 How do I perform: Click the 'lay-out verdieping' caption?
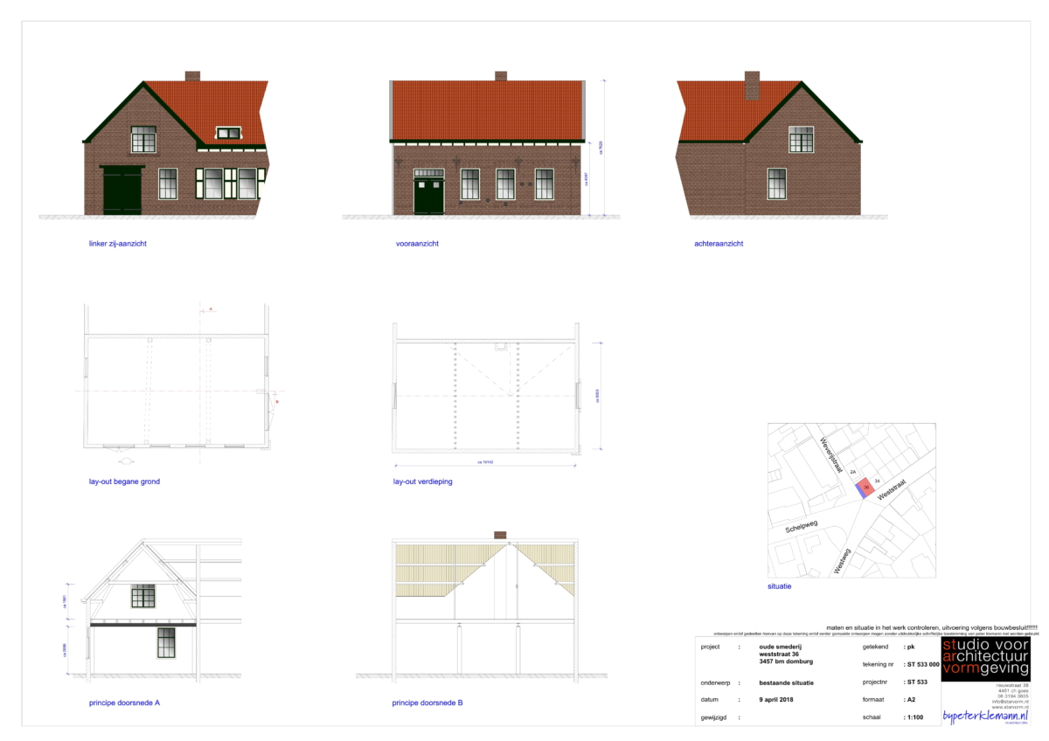pyautogui.click(x=423, y=481)
